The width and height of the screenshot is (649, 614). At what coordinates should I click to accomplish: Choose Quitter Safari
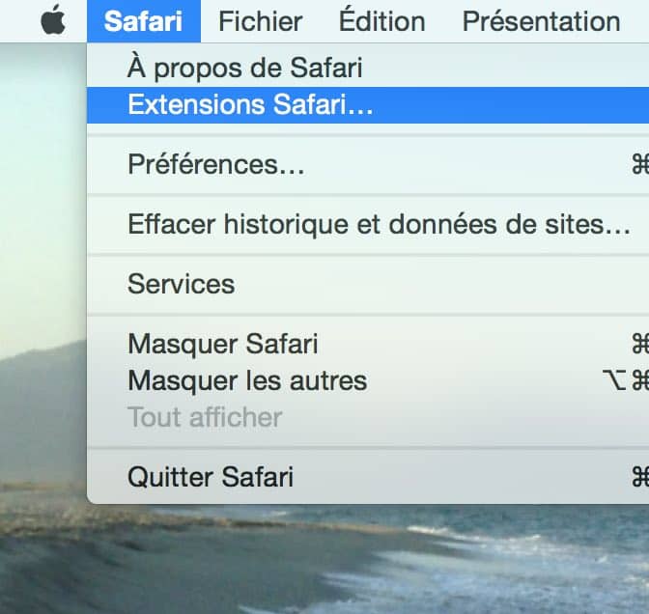click(x=368, y=477)
